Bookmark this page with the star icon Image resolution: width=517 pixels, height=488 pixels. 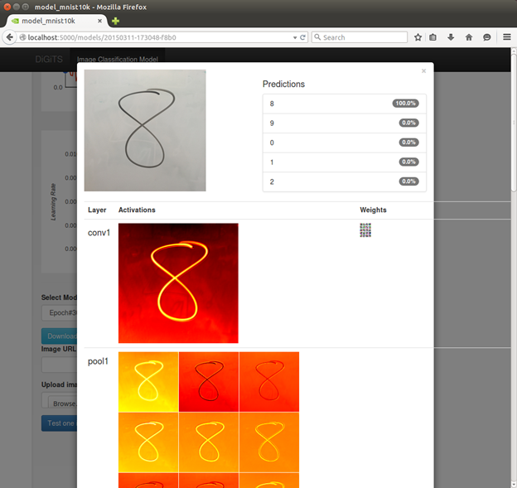pos(418,37)
